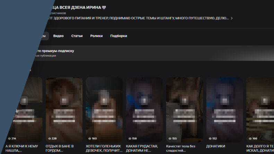274x154 pixels.
Task: Click the eye icon with 152 views
Action: click(210, 138)
